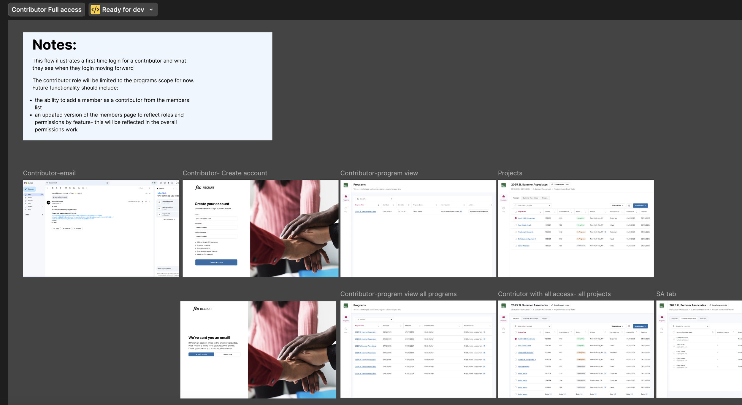
Task: Open Bulk Actions dropdown in Projects frame
Action: tap(617, 205)
